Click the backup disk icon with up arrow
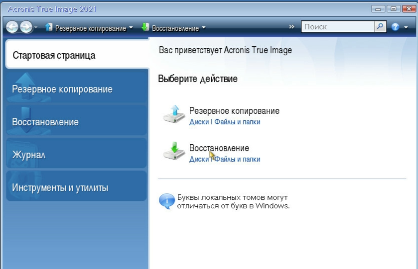The height and width of the screenshot is (269, 418). [174, 114]
